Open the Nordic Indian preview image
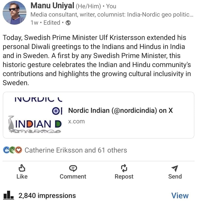 (x=35, y=115)
